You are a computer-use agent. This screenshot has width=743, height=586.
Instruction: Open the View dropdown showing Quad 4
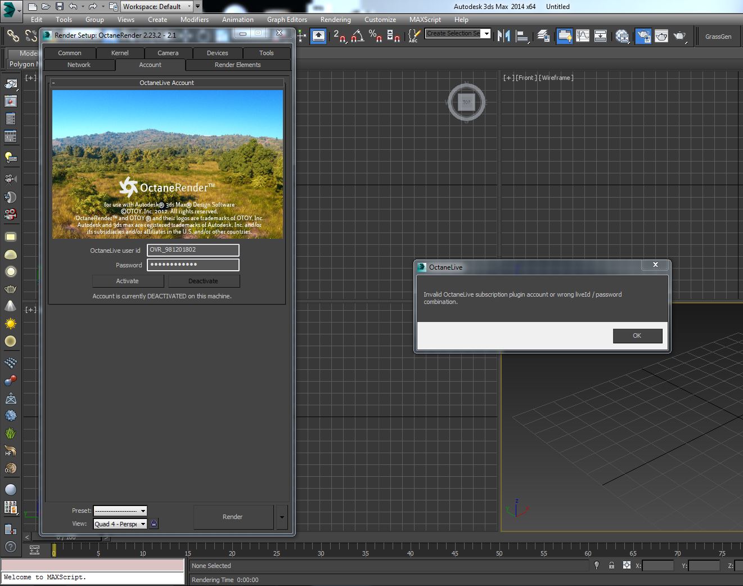tap(120, 524)
